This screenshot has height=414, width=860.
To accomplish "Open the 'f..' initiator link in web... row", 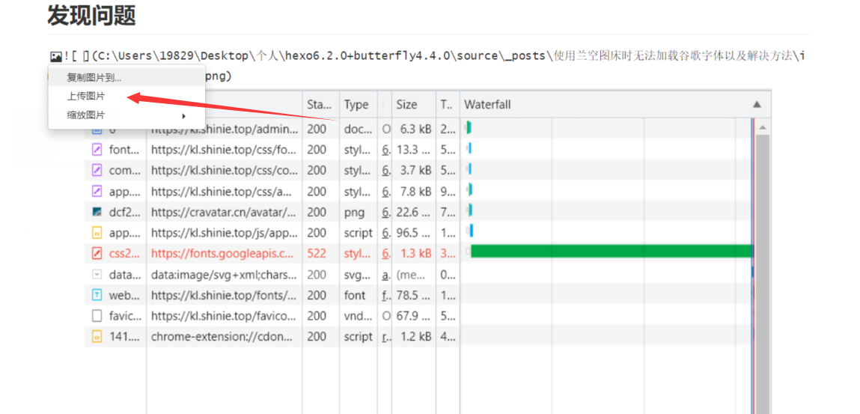I will click(386, 296).
